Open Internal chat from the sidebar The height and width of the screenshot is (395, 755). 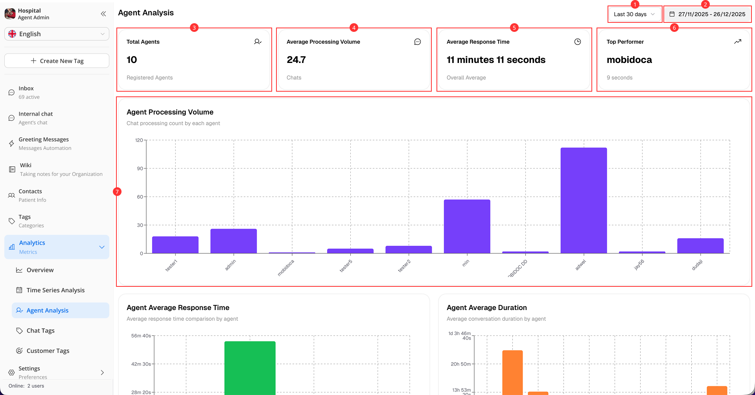coord(35,118)
